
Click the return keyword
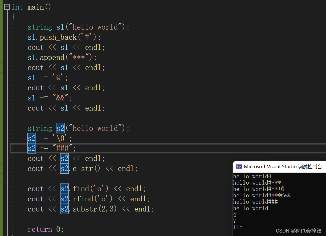[40, 229]
